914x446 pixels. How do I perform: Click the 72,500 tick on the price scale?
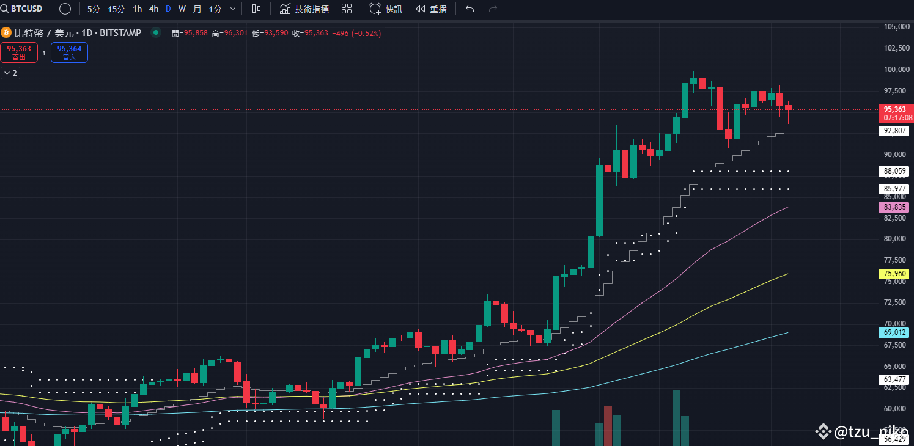point(896,302)
